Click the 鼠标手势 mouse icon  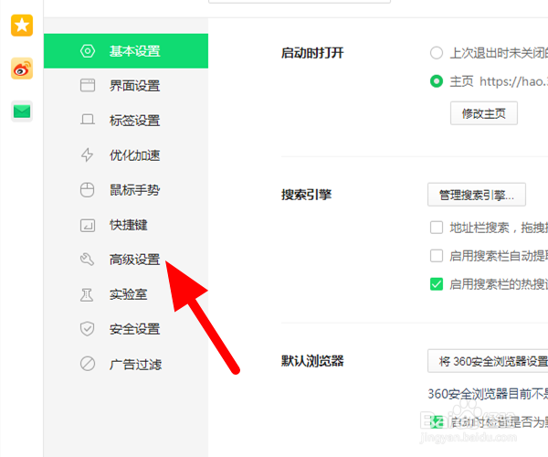click(88, 190)
